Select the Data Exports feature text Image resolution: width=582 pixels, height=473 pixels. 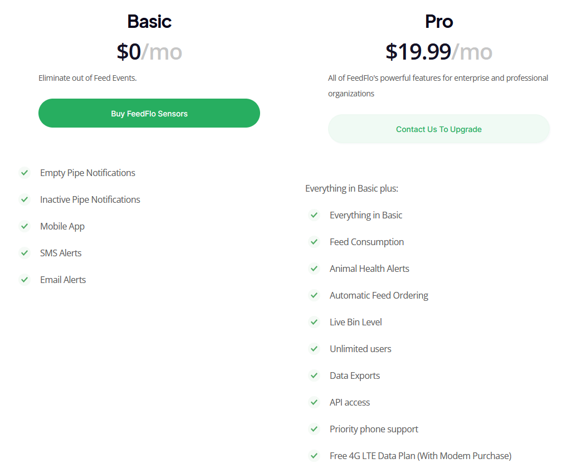pyautogui.click(x=354, y=376)
